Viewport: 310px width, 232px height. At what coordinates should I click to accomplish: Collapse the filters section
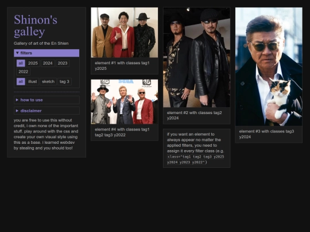(x=46, y=53)
